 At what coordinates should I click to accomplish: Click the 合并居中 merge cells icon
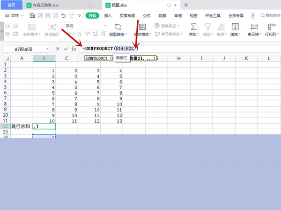(x=32, y=27)
